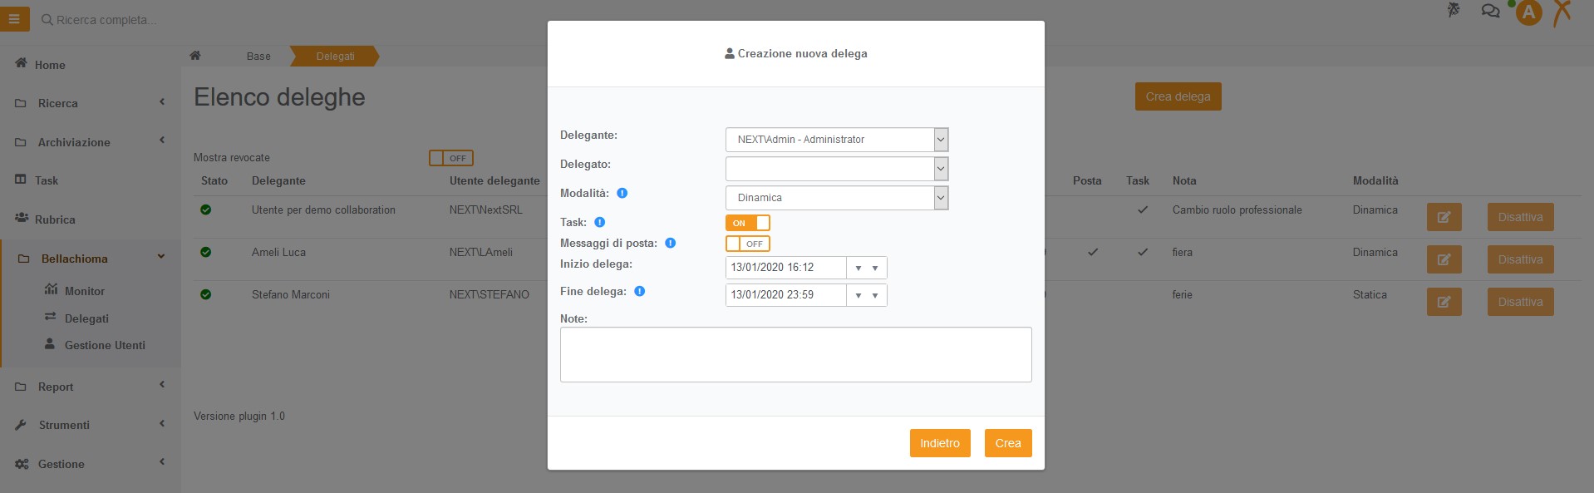
Task: Open the empty Delegato dropdown
Action: [x=837, y=169]
